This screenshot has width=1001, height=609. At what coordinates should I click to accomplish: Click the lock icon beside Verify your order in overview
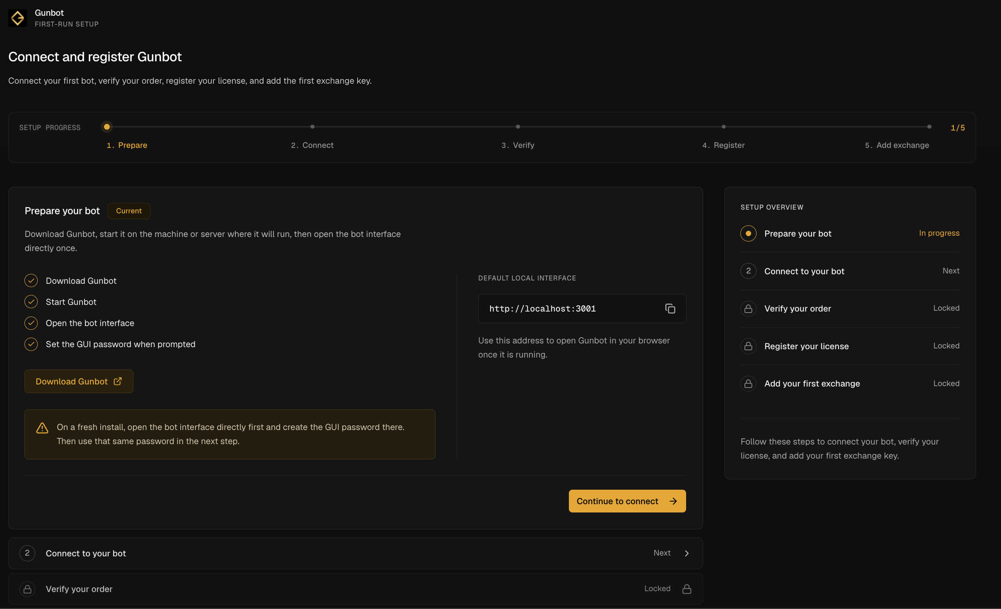click(748, 309)
